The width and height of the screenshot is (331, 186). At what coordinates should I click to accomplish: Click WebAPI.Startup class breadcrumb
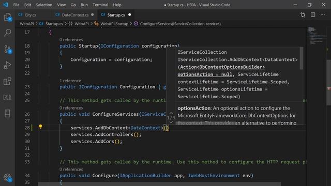coord(114,24)
